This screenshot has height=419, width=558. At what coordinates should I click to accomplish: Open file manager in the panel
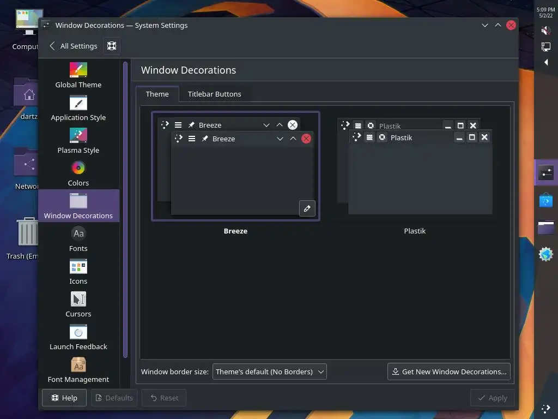pos(546,228)
